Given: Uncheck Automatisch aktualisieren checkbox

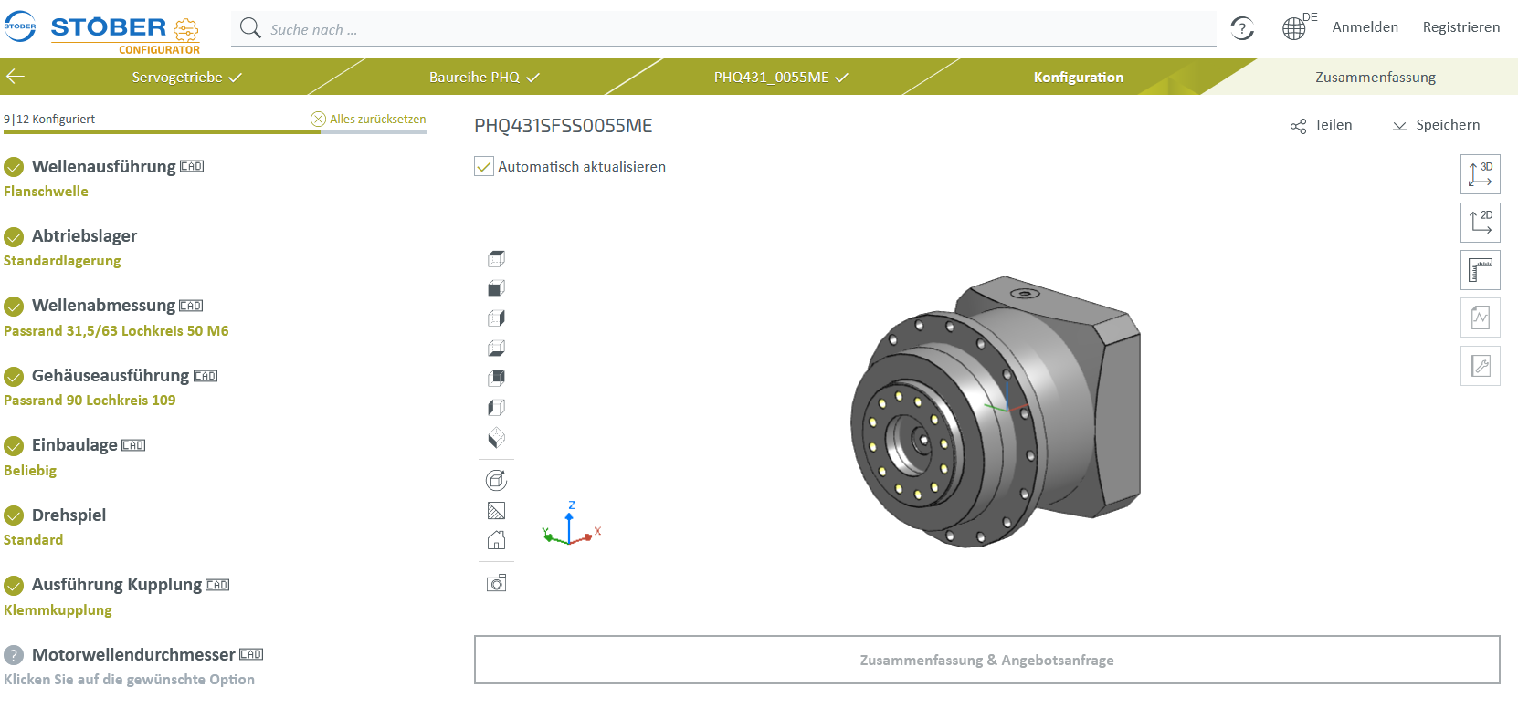Looking at the screenshot, I should click(x=484, y=166).
